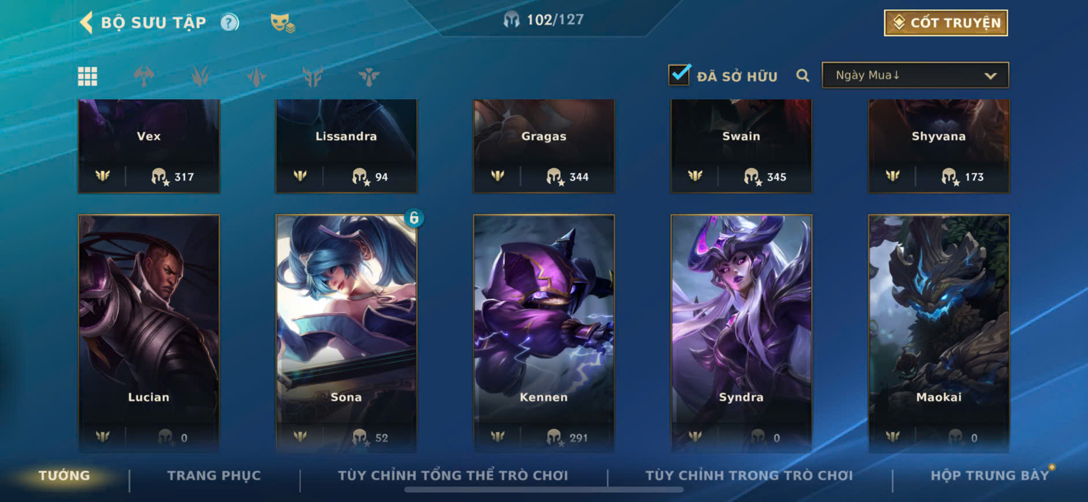This screenshot has width=1088, height=502.
Task: Select the first role filter icon
Action: pyautogui.click(x=144, y=76)
